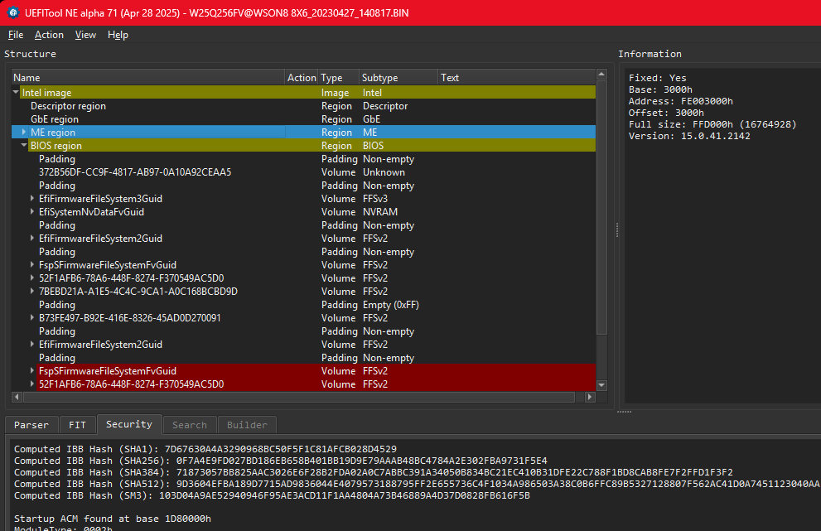821x531 pixels.
Task: Expand the EfiSystemNvDataFvGuid volume
Action: click(x=32, y=212)
